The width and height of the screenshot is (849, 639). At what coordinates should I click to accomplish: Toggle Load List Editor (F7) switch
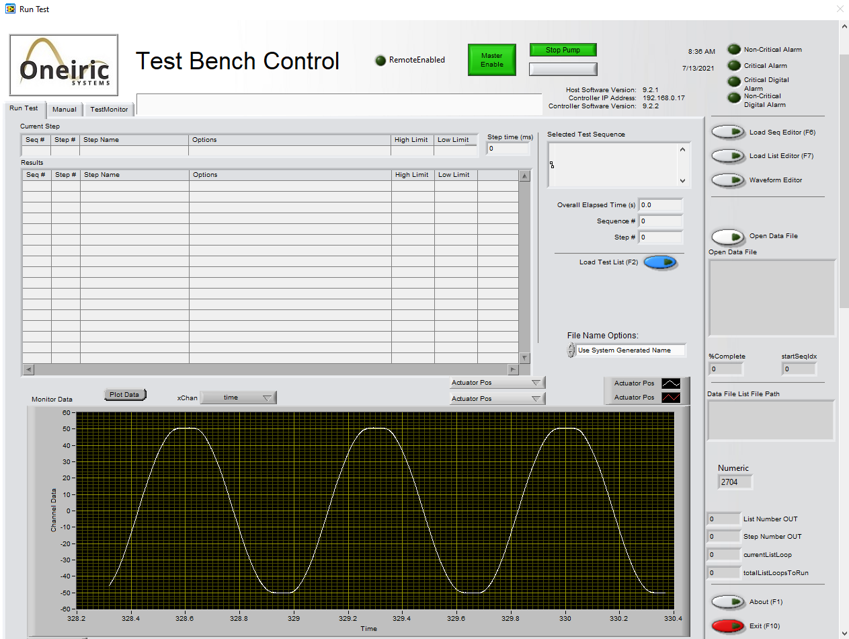click(x=728, y=156)
